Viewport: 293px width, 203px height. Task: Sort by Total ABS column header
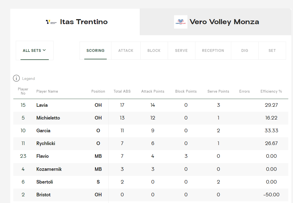point(122,91)
